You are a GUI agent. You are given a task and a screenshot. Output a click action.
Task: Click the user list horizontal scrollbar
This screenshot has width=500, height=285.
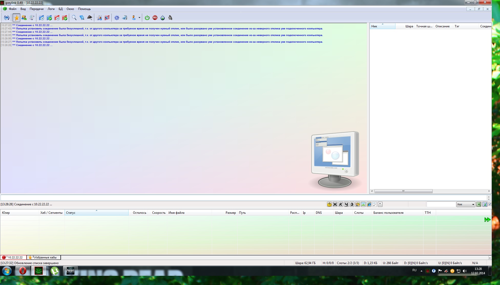403,191
